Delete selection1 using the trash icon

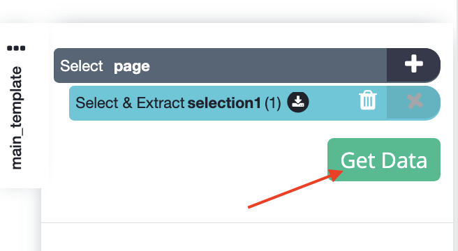pos(368,100)
